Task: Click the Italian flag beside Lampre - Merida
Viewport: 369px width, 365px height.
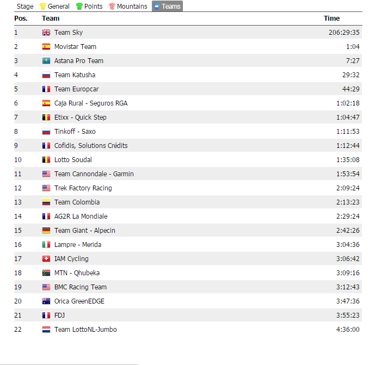Action: point(46,245)
